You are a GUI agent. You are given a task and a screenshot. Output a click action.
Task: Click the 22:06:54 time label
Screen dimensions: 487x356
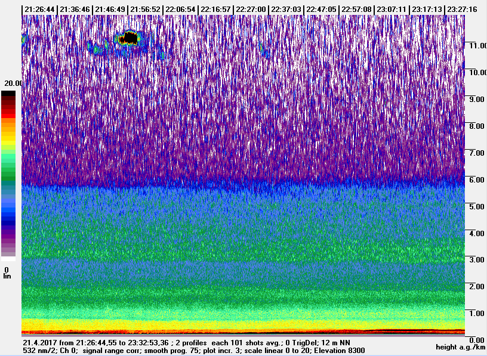click(180, 10)
